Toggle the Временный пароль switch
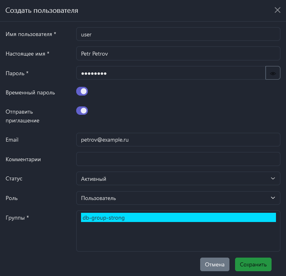The height and width of the screenshot is (276, 286). pos(82,92)
